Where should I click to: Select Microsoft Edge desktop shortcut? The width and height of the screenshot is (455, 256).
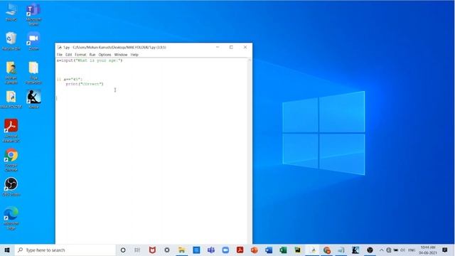(11, 218)
